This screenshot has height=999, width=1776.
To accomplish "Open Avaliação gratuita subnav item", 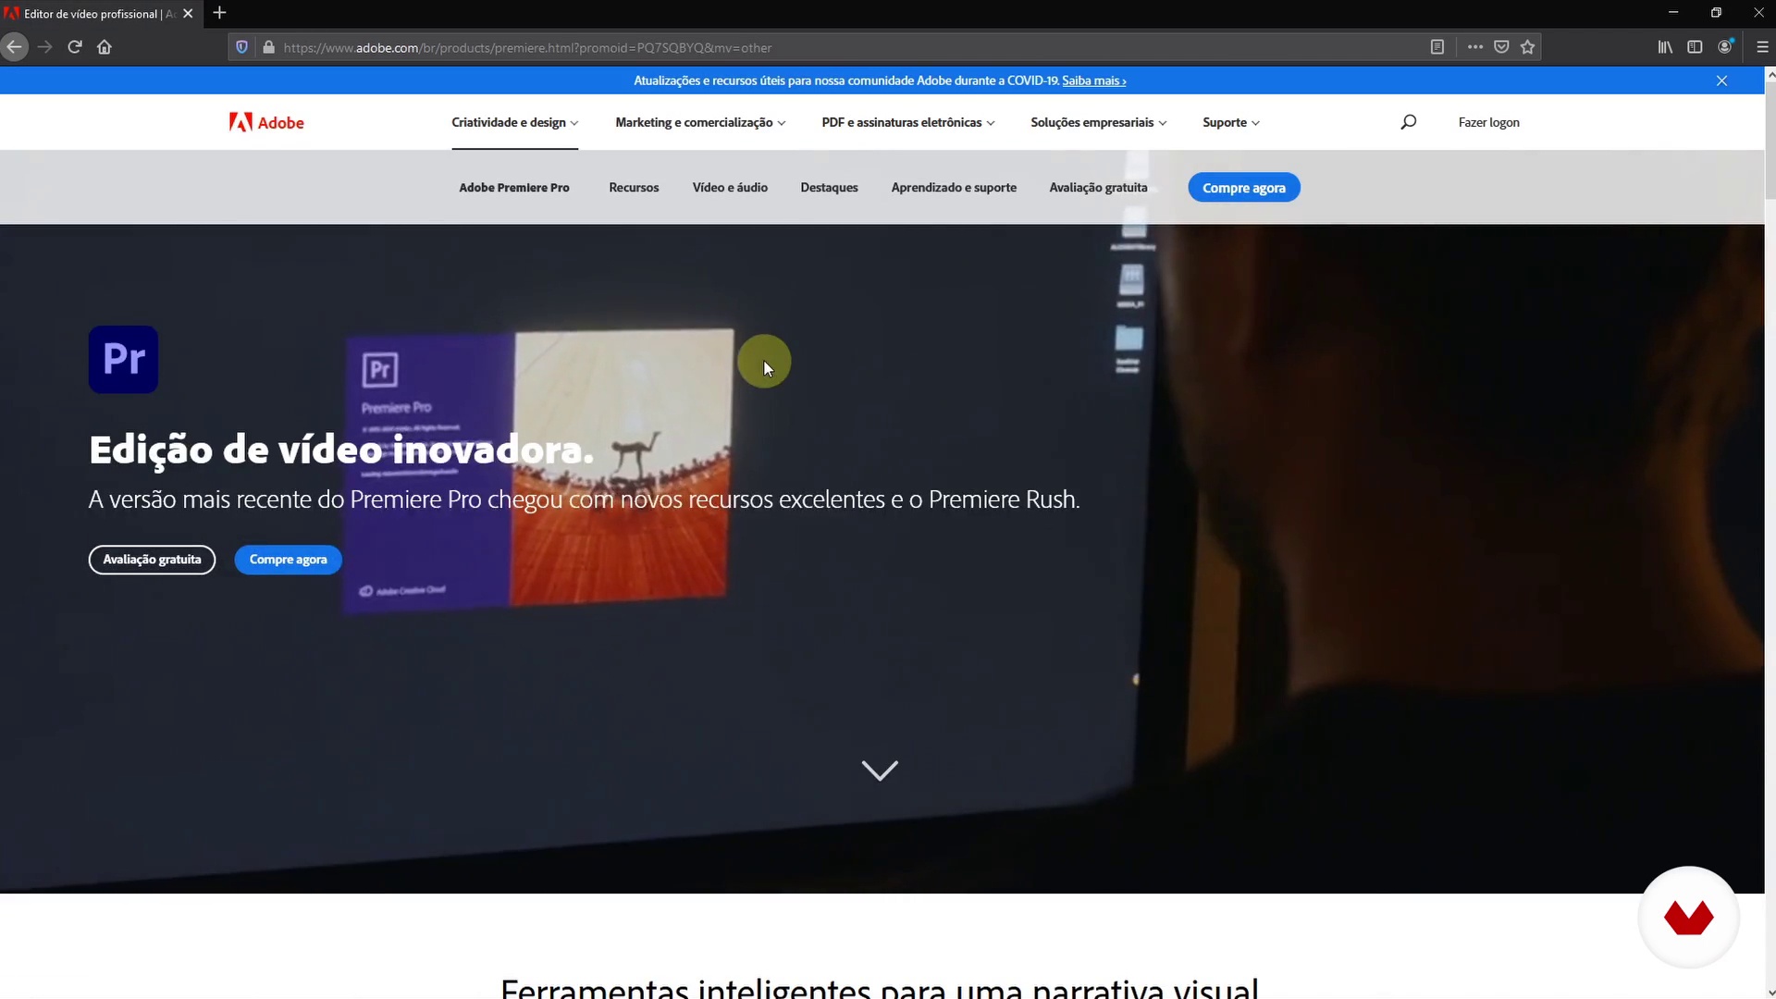I will (1098, 188).
